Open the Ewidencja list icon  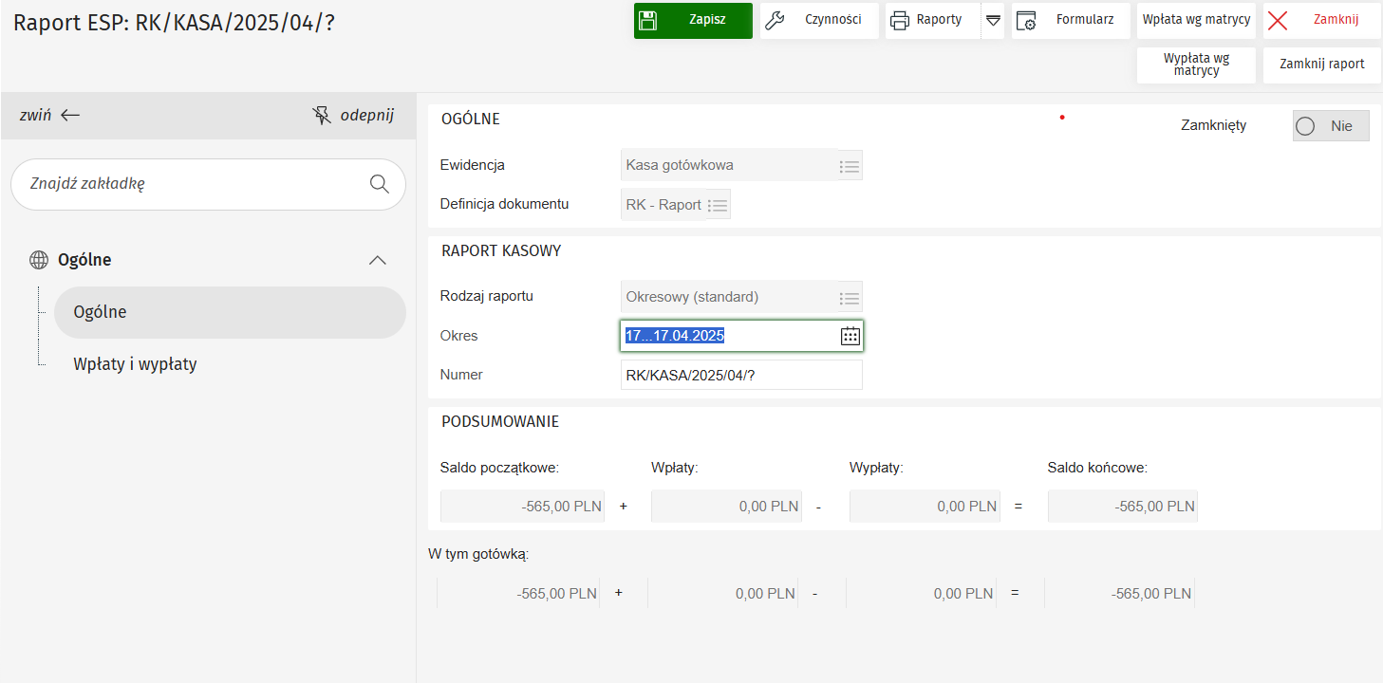tap(849, 166)
